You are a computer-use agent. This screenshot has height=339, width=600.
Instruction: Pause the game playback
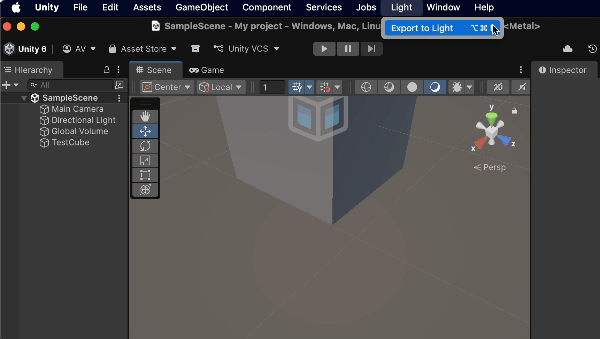[348, 49]
